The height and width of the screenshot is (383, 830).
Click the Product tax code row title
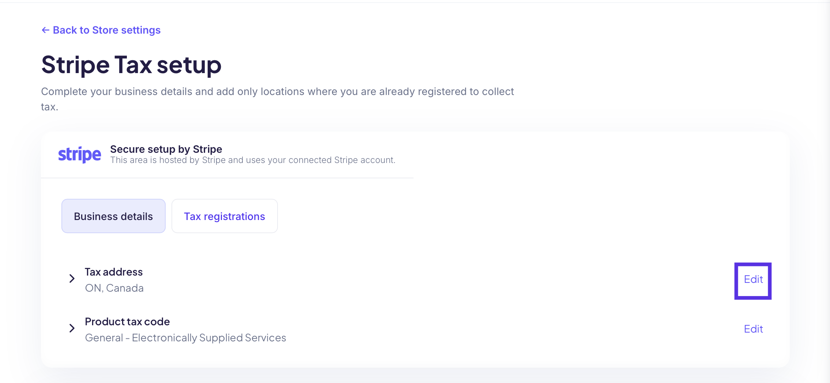(x=127, y=322)
